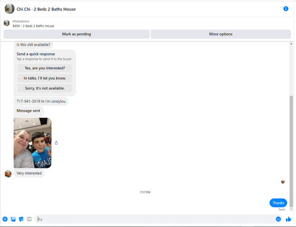
Task: Open $650 2 Beds 2 Baths House listing
Action: pos(33,26)
